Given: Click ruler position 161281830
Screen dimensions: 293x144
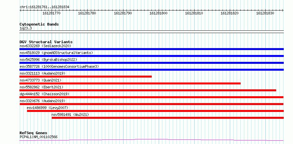Looking at the screenshot, I should click(265, 13).
